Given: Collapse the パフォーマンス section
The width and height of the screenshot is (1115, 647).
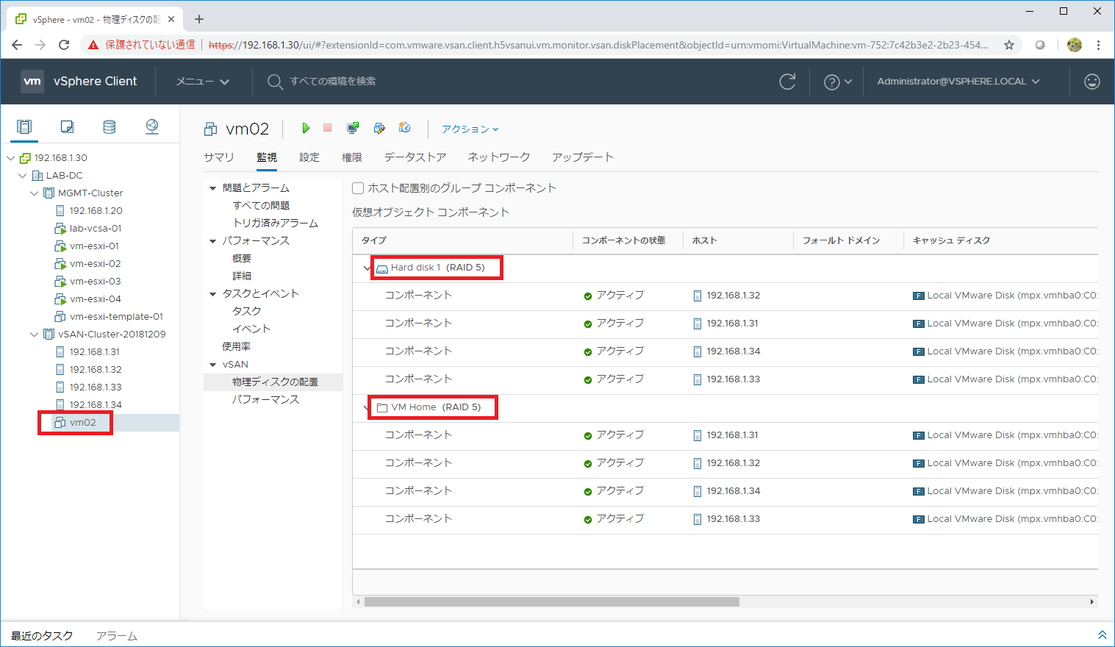Looking at the screenshot, I should [x=213, y=241].
